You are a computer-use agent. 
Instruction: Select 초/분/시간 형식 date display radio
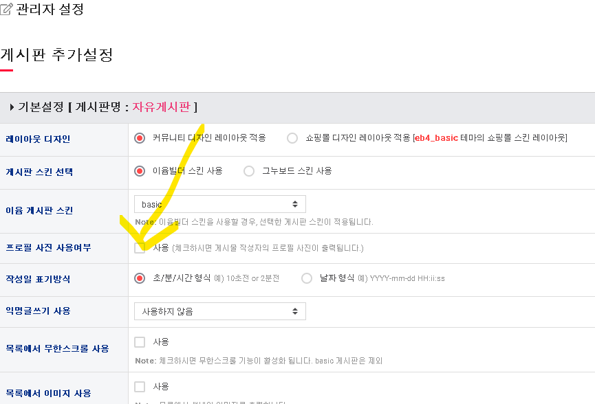(140, 278)
